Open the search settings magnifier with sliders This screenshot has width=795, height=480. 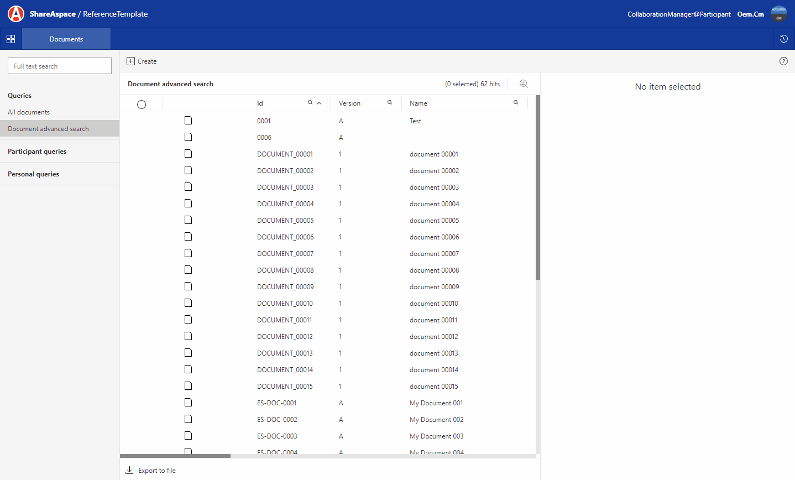click(x=524, y=84)
